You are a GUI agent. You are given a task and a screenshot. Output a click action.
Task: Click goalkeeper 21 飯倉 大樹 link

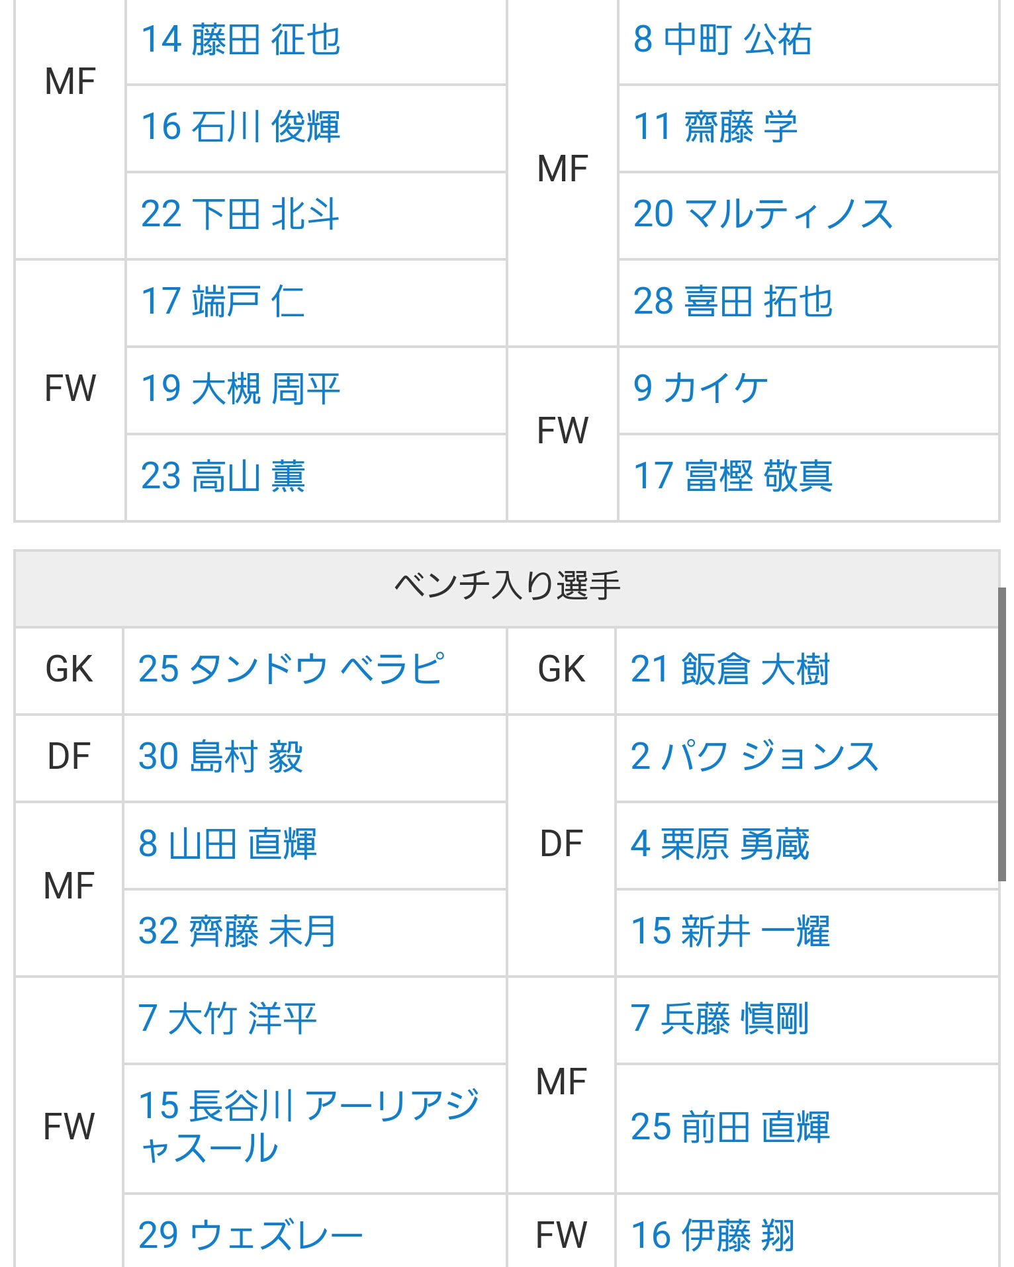730,670
